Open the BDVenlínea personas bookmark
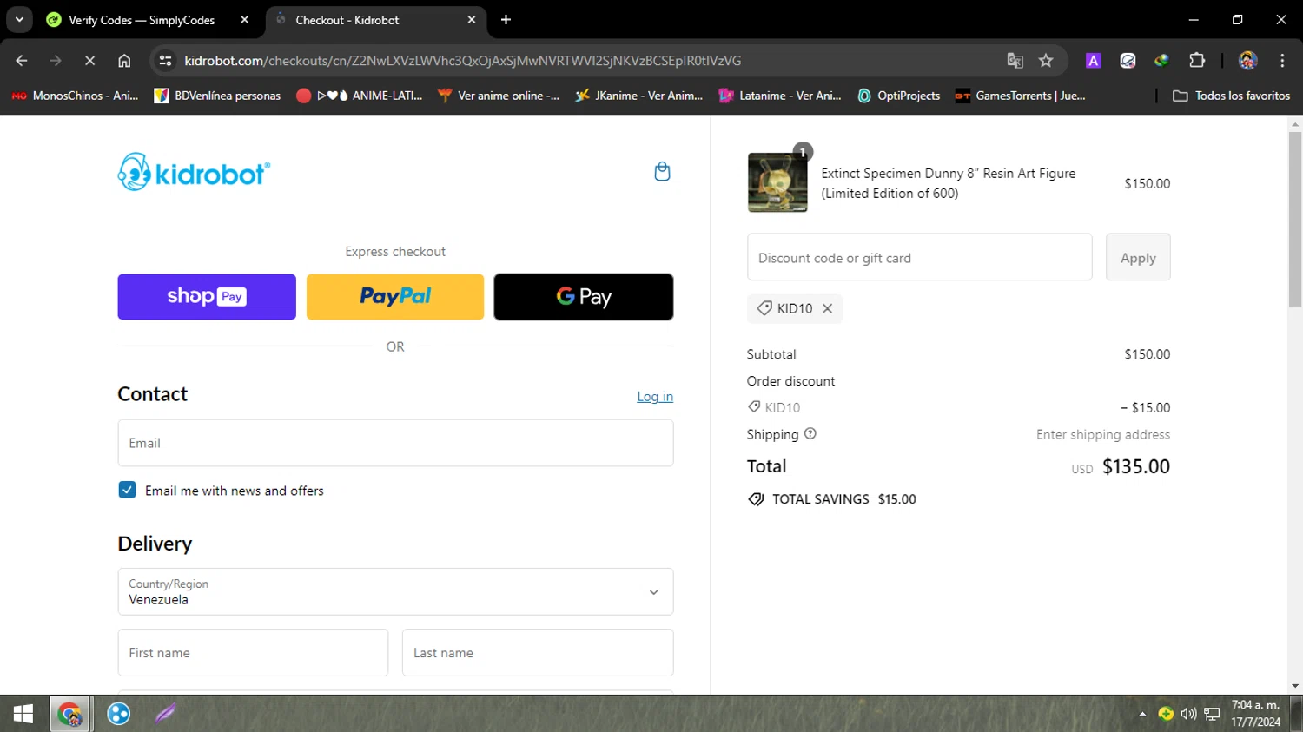 (x=217, y=96)
